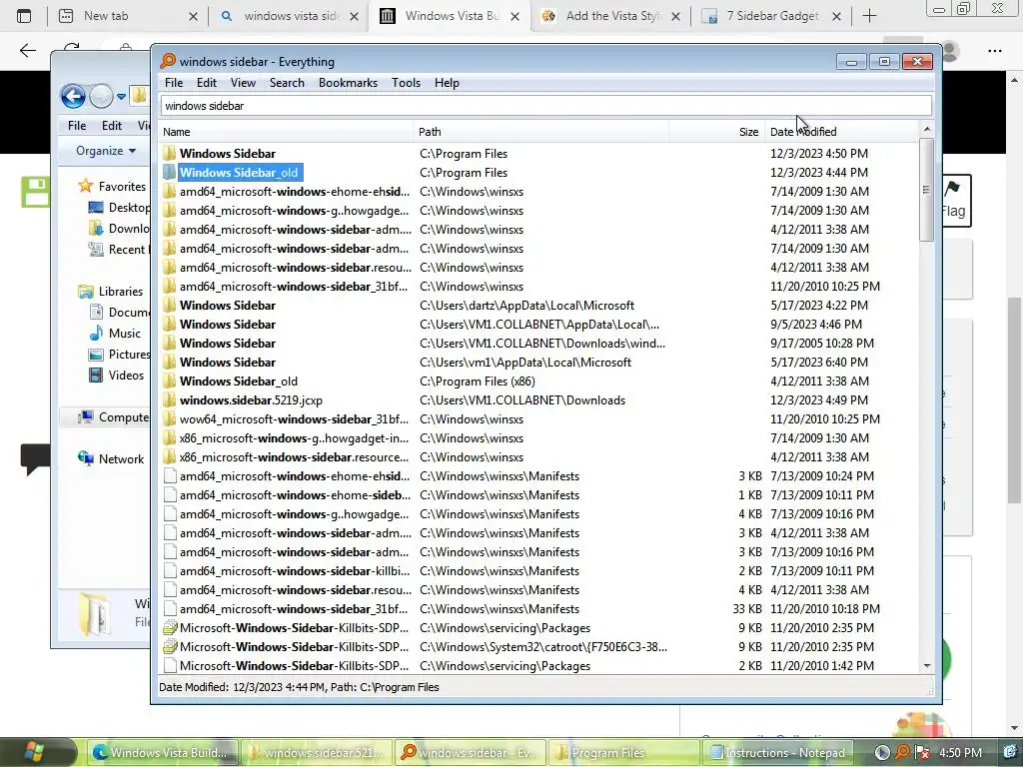
Task: Open a new browser tab
Action: [x=870, y=16]
